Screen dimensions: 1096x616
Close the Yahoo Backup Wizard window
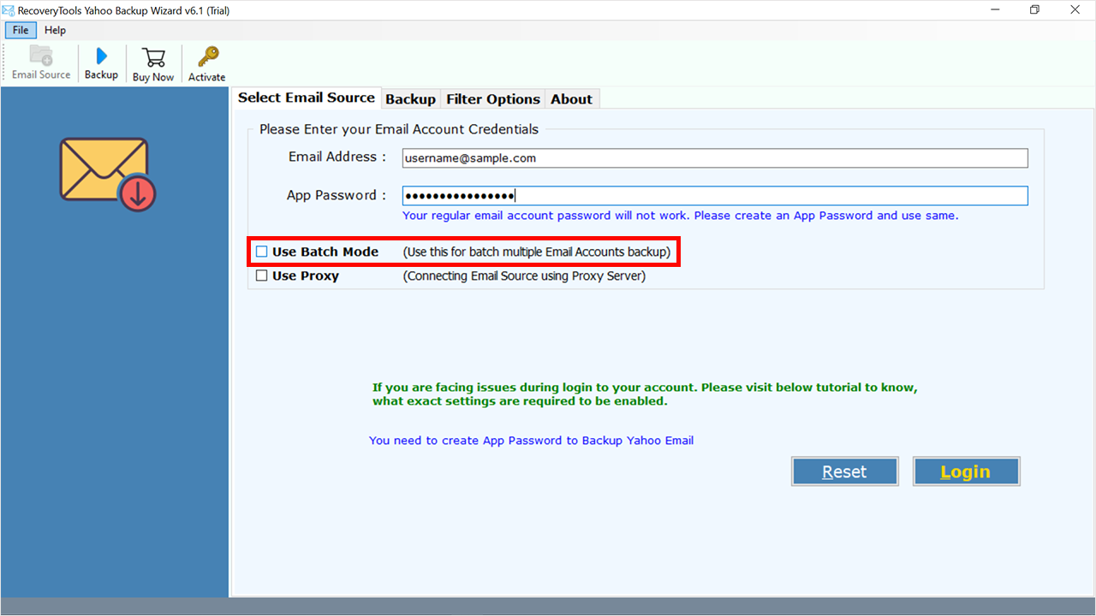(x=1075, y=10)
